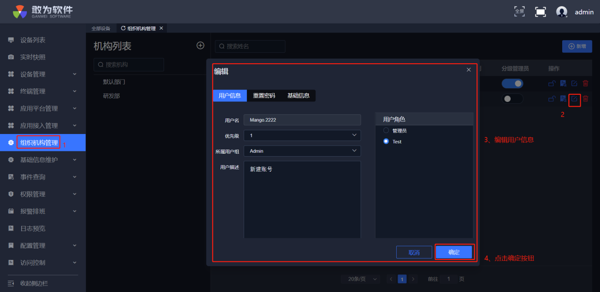This screenshot has height=292, width=600.
Task: Select 组织机构管理 in the sidebar
Action: [43, 142]
